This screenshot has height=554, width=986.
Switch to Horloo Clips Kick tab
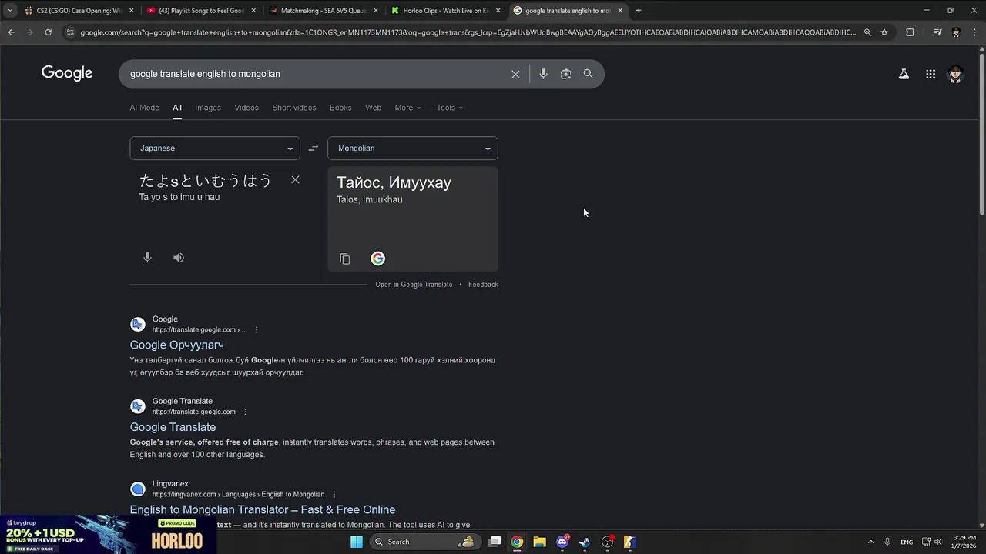(x=445, y=11)
